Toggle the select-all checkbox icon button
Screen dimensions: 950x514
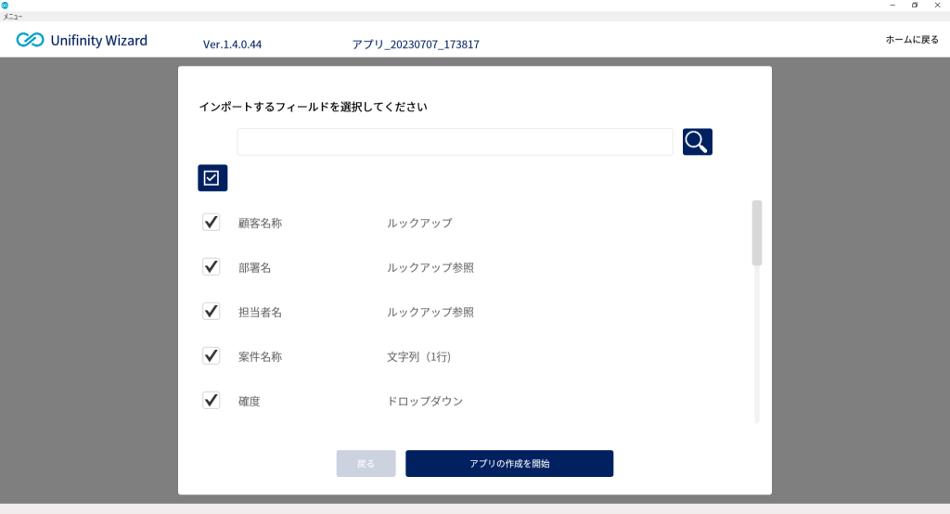(x=212, y=177)
